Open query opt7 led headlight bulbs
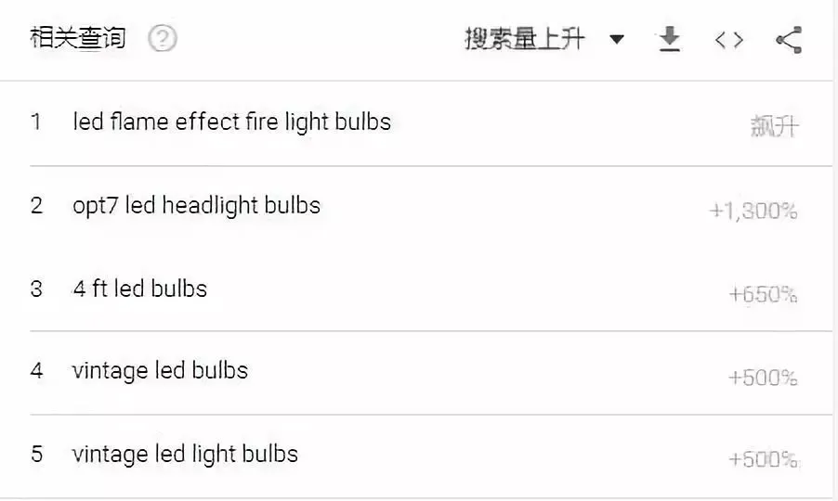 point(196,206)
